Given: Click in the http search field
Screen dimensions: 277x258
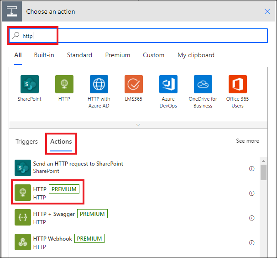Looking at the screenshot, I should (138, 36).
